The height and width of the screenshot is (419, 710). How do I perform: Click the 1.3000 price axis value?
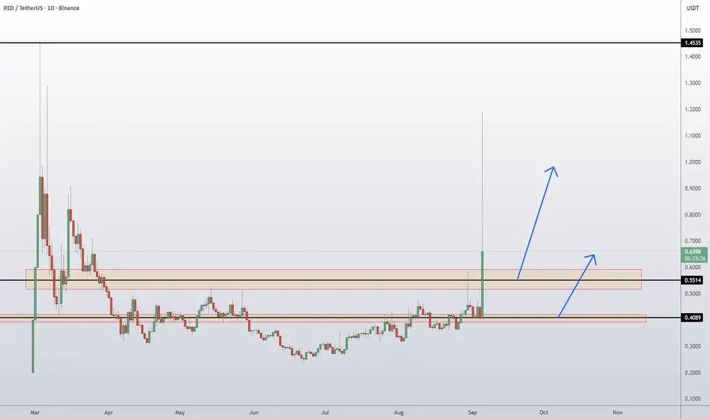(692, 83)
